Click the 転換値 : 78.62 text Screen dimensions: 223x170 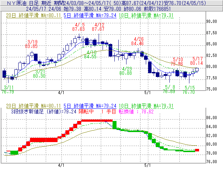pyautogui.click(x=136, y=111)
